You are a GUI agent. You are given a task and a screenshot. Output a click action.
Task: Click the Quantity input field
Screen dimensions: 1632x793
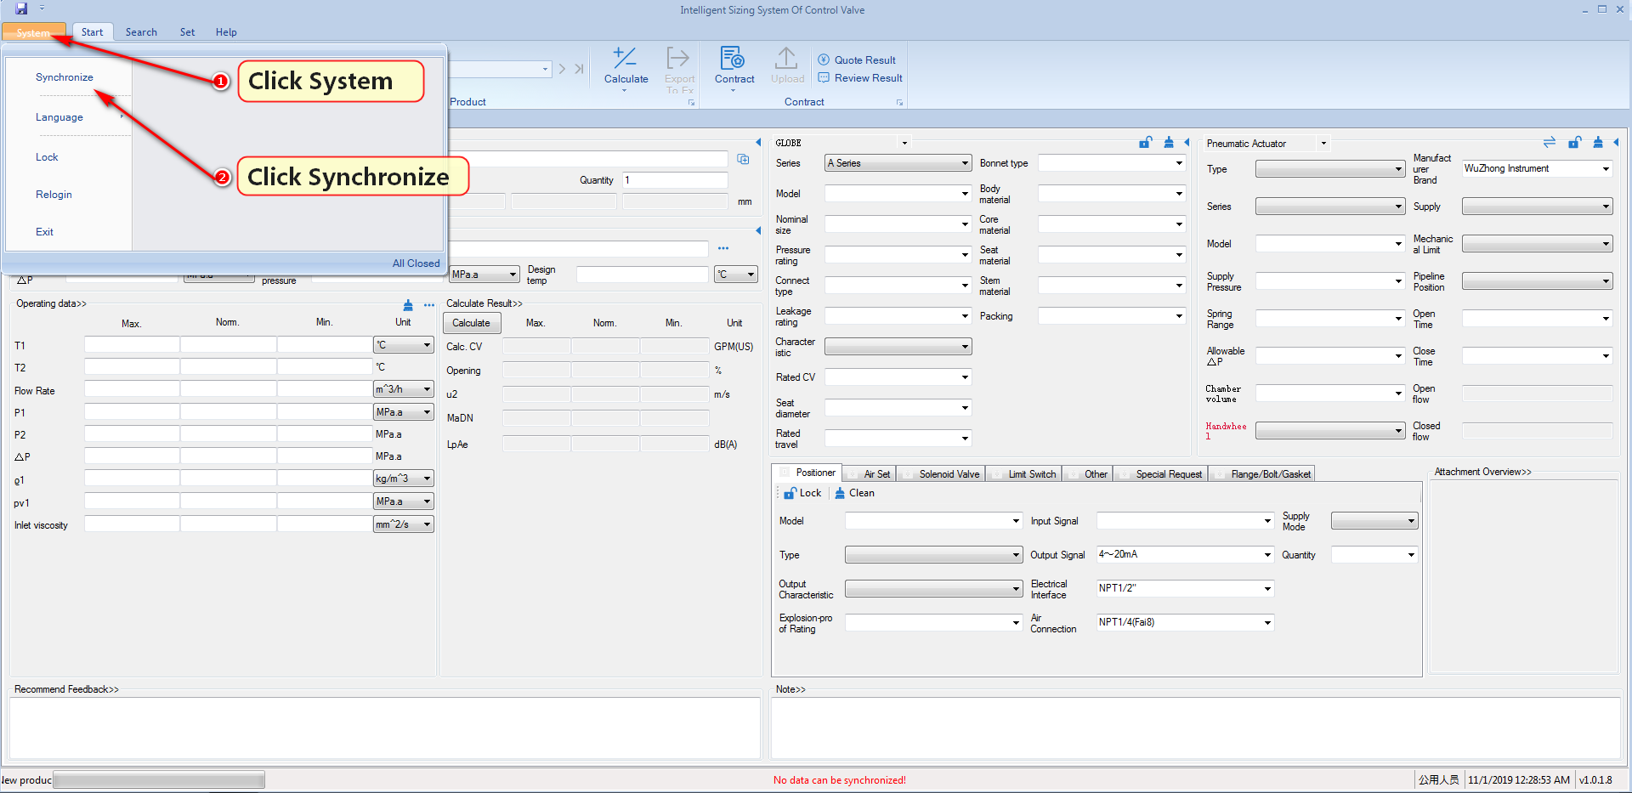click(x=675, y=180)
